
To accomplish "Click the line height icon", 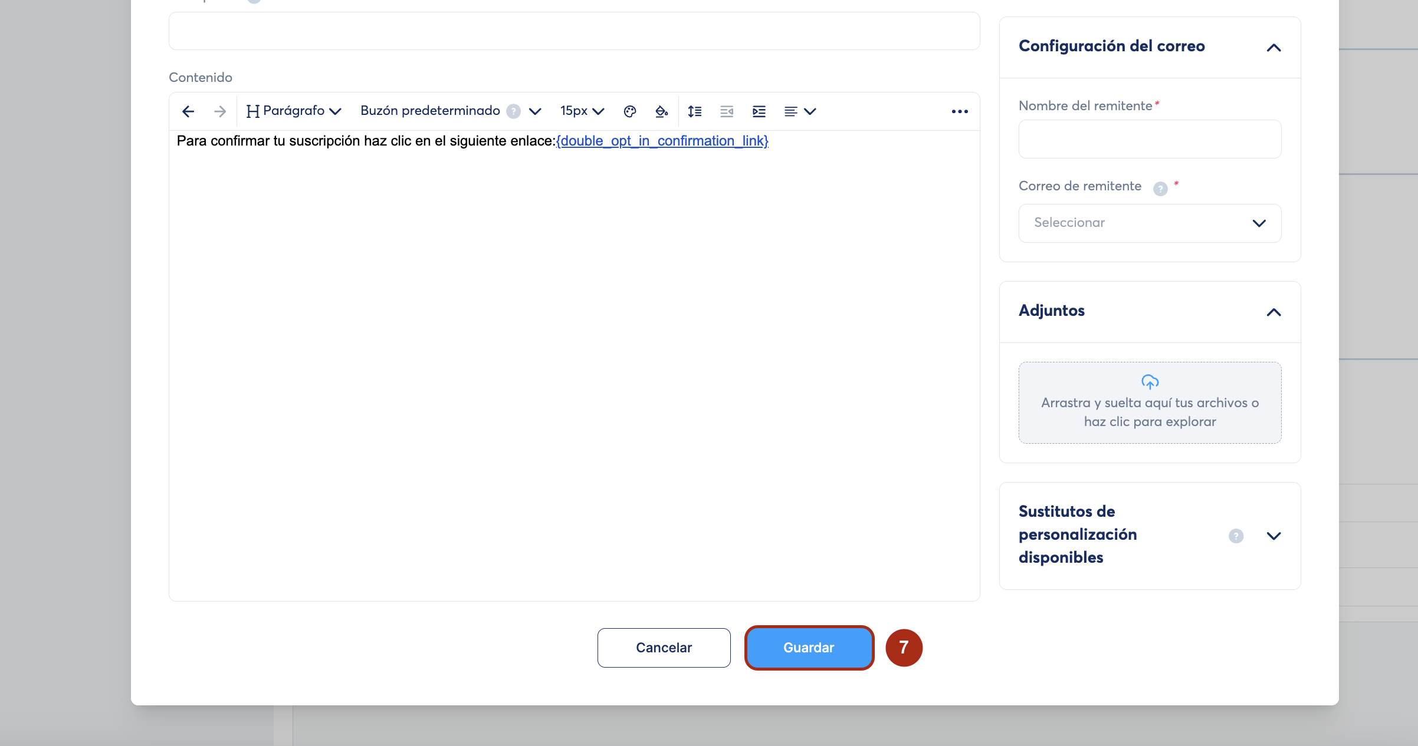I will [x=695, y=111].
